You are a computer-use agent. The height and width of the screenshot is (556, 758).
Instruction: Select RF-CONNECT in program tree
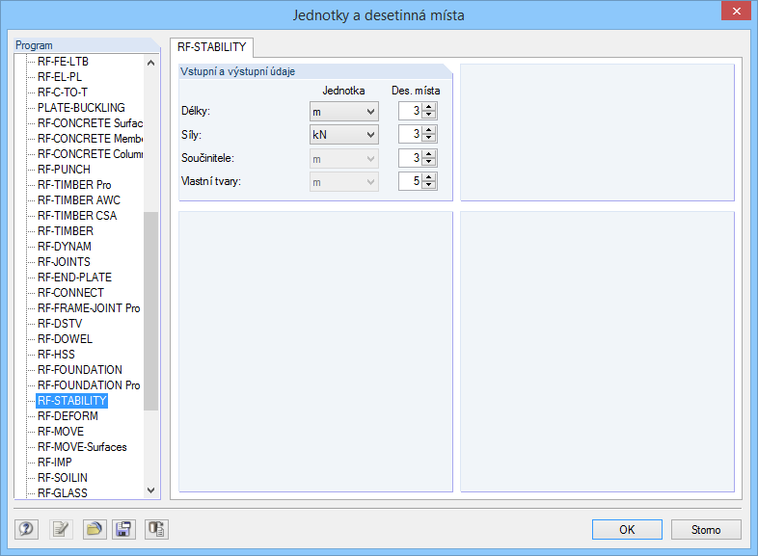[x=70, y=293]
